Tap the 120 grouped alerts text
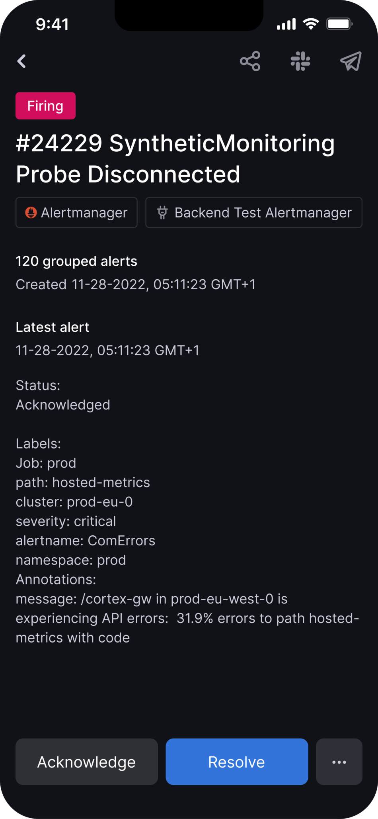Viewport: 378px width, 819px height. (x=76, y=261)
